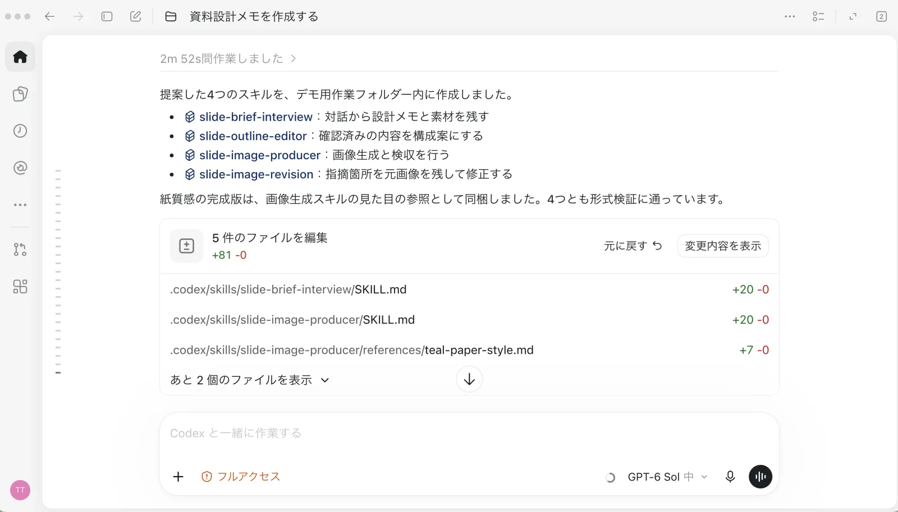Click the microphone dictation icon
This screenshot has width=898, height=512.
tap(730, 477)
